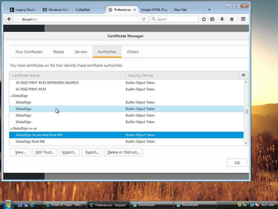Image resolution: width=278 pixels, height=209 pixels.
Task: Launch Internet Explorer from quick launch
Action: click(32, 205)
